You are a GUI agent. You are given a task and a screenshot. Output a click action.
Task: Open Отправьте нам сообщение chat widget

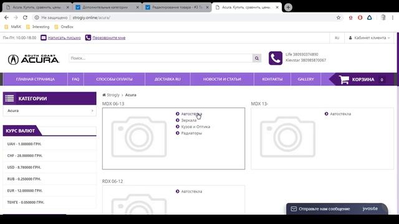tap(337, 209)
